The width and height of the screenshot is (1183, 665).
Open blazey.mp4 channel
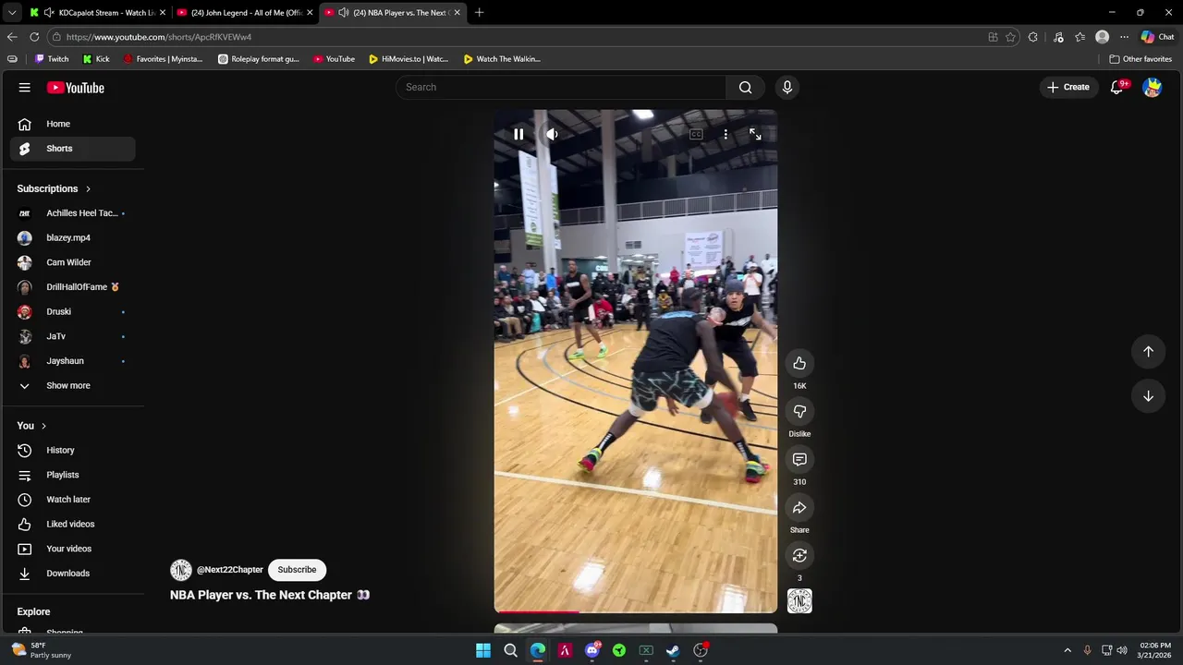(x=73, y=237)
